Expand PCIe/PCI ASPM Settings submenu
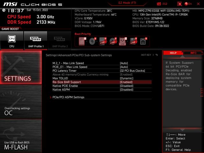204x153 pixels. click(x=68, y=97)
